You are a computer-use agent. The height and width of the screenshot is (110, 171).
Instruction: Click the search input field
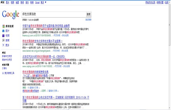click(x=54, y=14)
